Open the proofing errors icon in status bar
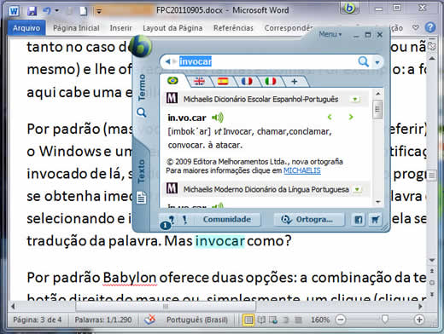This screenshot has height=334, width=444. [149, 320]
